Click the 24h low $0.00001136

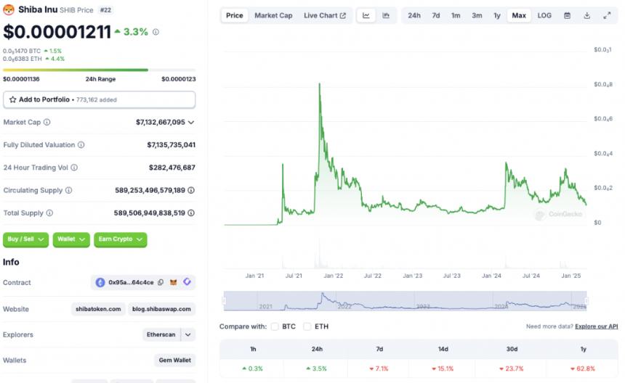tap(21, 79)
